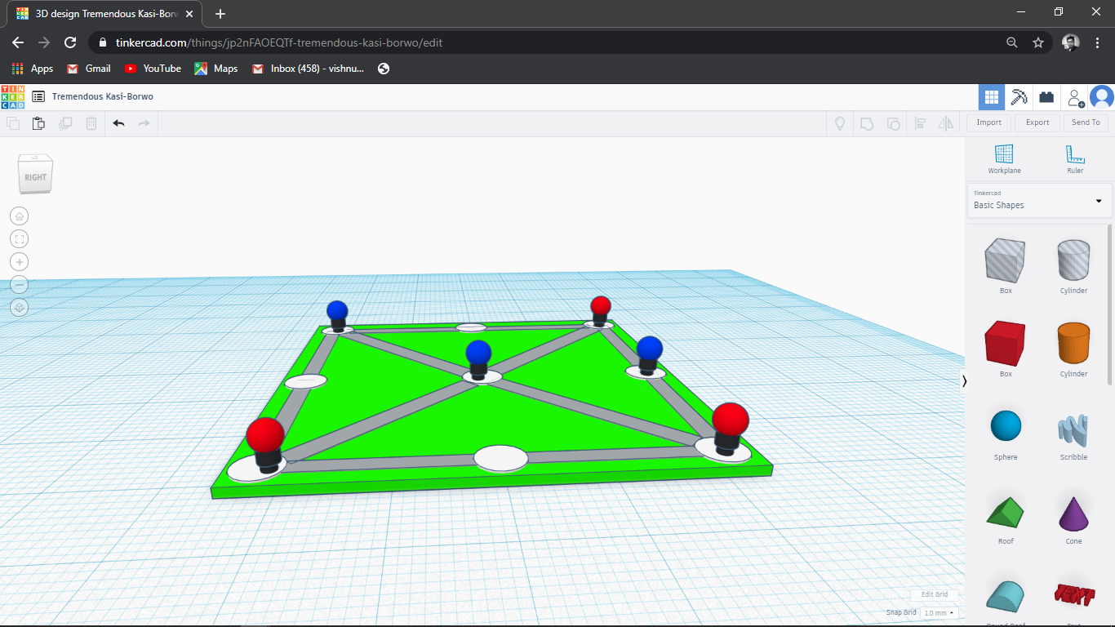This screenshot has height=627, width=1115.
Task: Open the Snap Grid value dropdown
Action: click(940, 612)
